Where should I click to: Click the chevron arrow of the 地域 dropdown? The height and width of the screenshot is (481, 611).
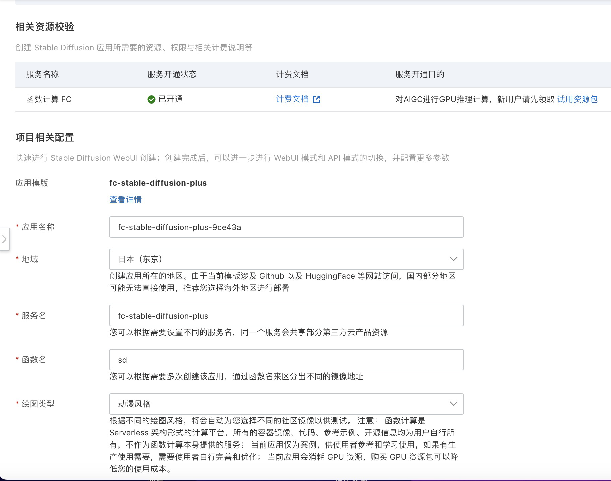(x=453, y=259)
